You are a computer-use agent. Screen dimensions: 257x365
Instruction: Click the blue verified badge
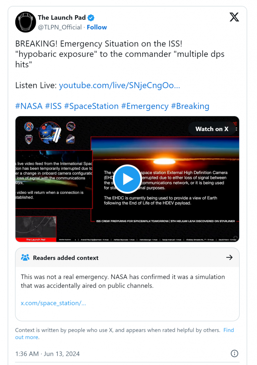(x=91, y=18)
